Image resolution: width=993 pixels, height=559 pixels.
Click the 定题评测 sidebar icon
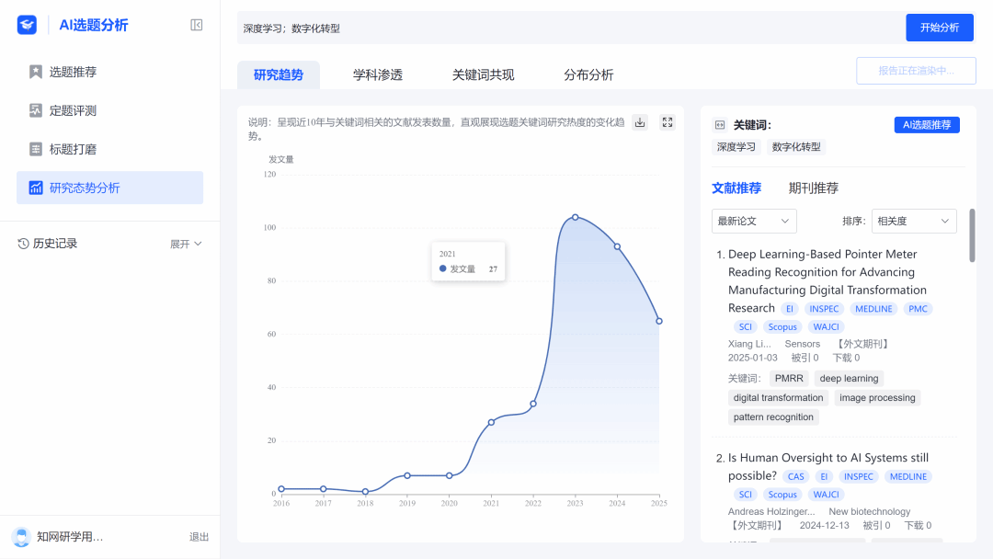pyautogui.click(x=36, y=110)
